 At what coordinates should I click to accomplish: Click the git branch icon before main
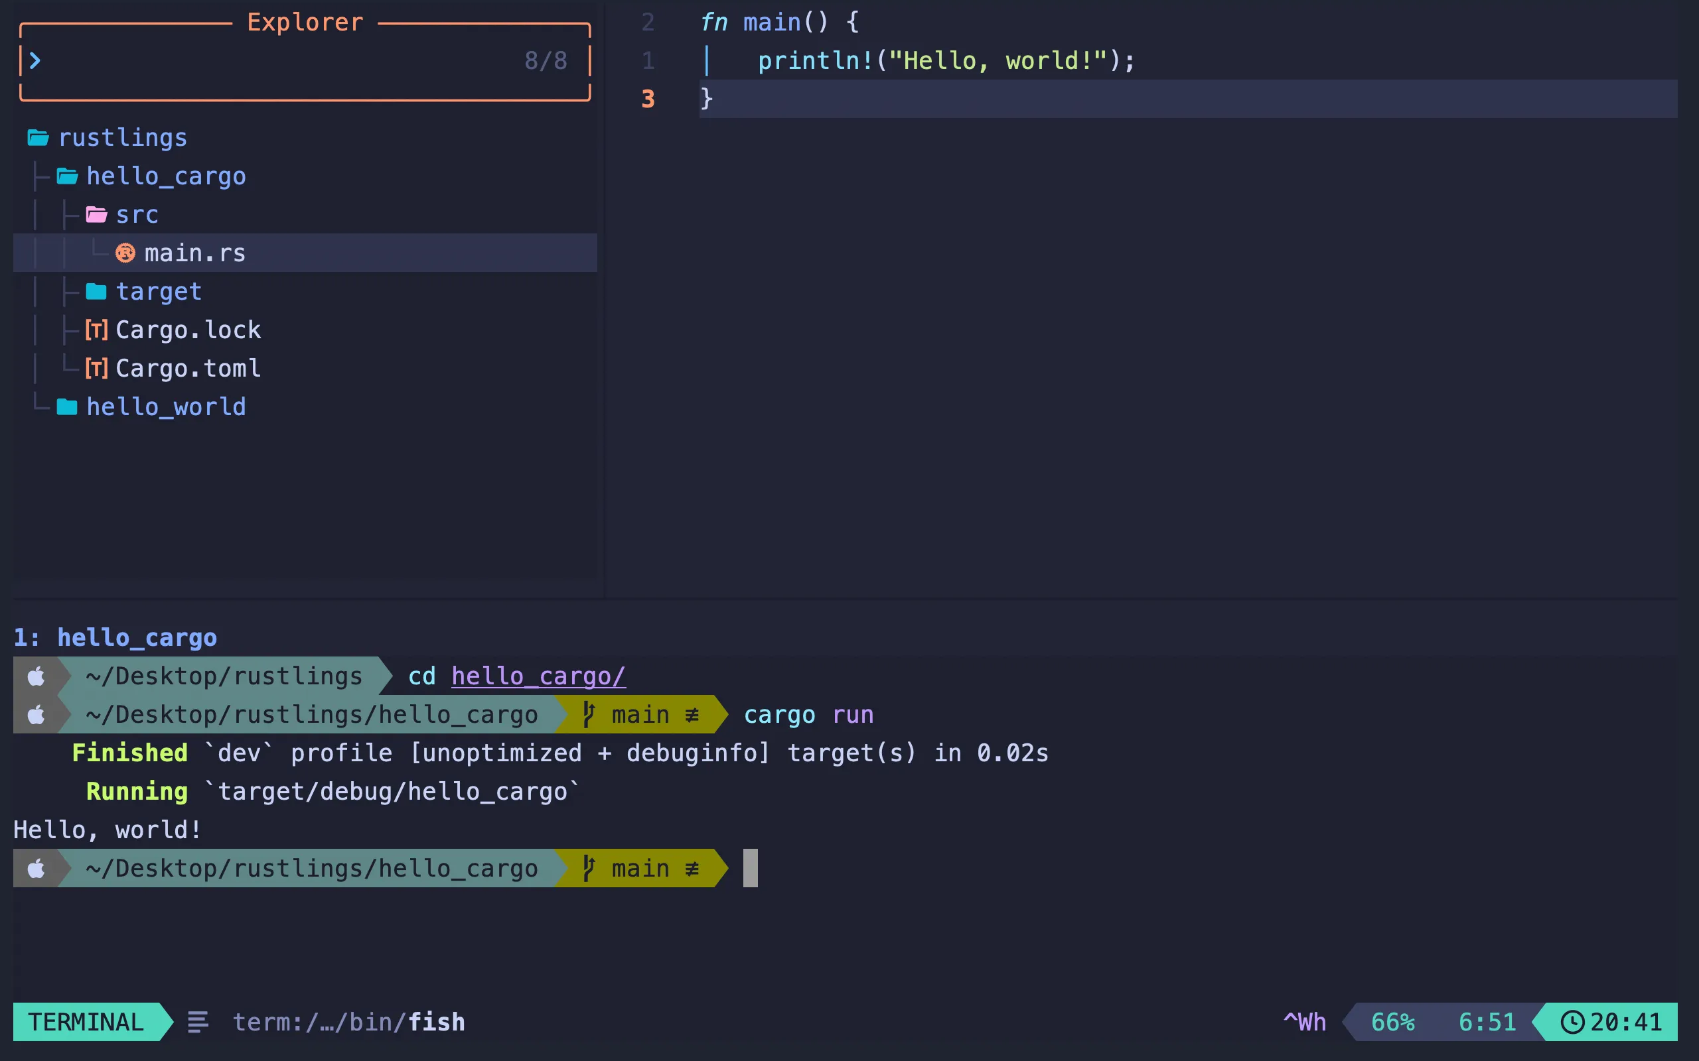(x=588, y=714)
